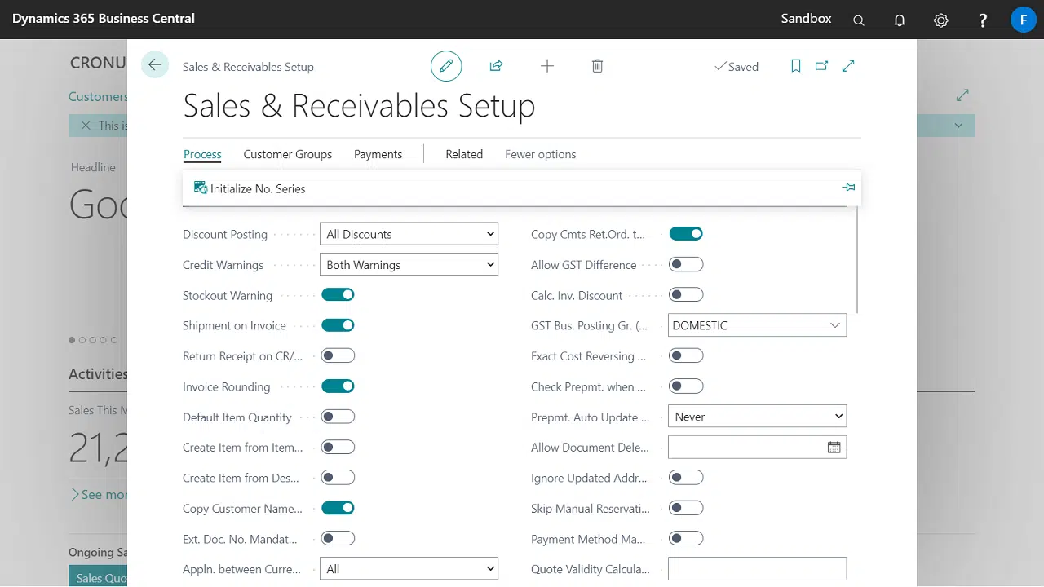Turn on Calc. Inv. Discount toggle
1044x587 pixels.
click(x=686, y=295)
